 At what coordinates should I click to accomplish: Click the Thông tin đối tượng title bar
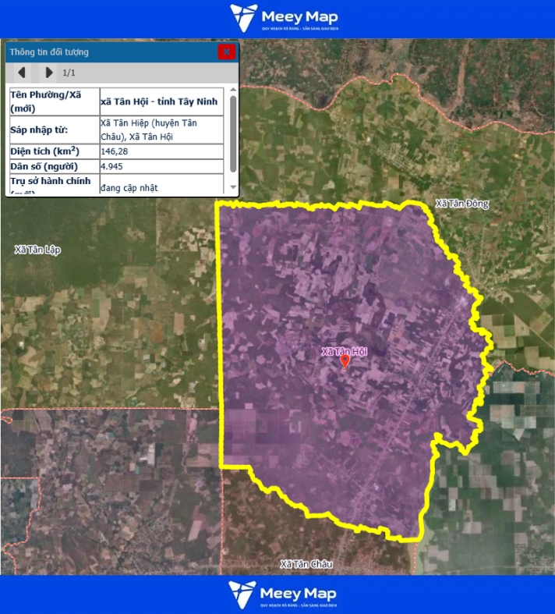pyautogui.click(x=109, y=52)
